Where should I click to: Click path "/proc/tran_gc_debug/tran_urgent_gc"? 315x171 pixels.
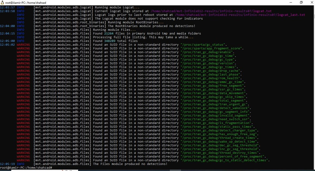(x=214, y=104)
